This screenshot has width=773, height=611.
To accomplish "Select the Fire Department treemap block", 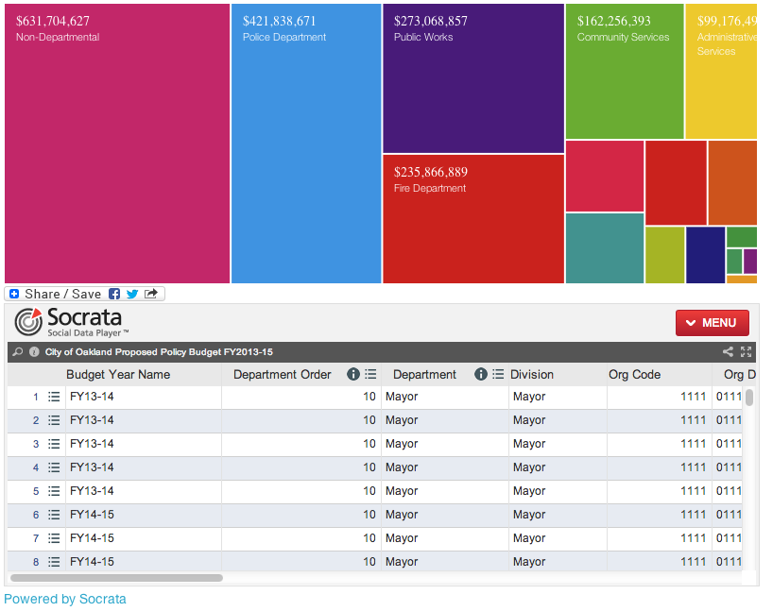I will tap(473, 219).
